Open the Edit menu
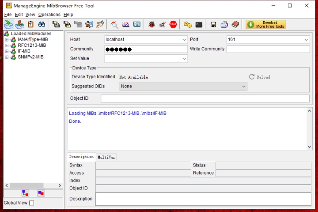318x212 pixels. [19, 15]
